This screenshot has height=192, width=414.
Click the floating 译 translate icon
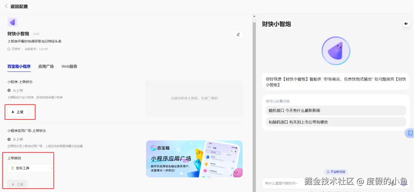point(409,133)
